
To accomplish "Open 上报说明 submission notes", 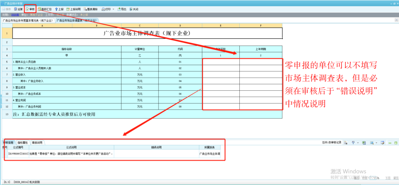I will pos(74,9).
